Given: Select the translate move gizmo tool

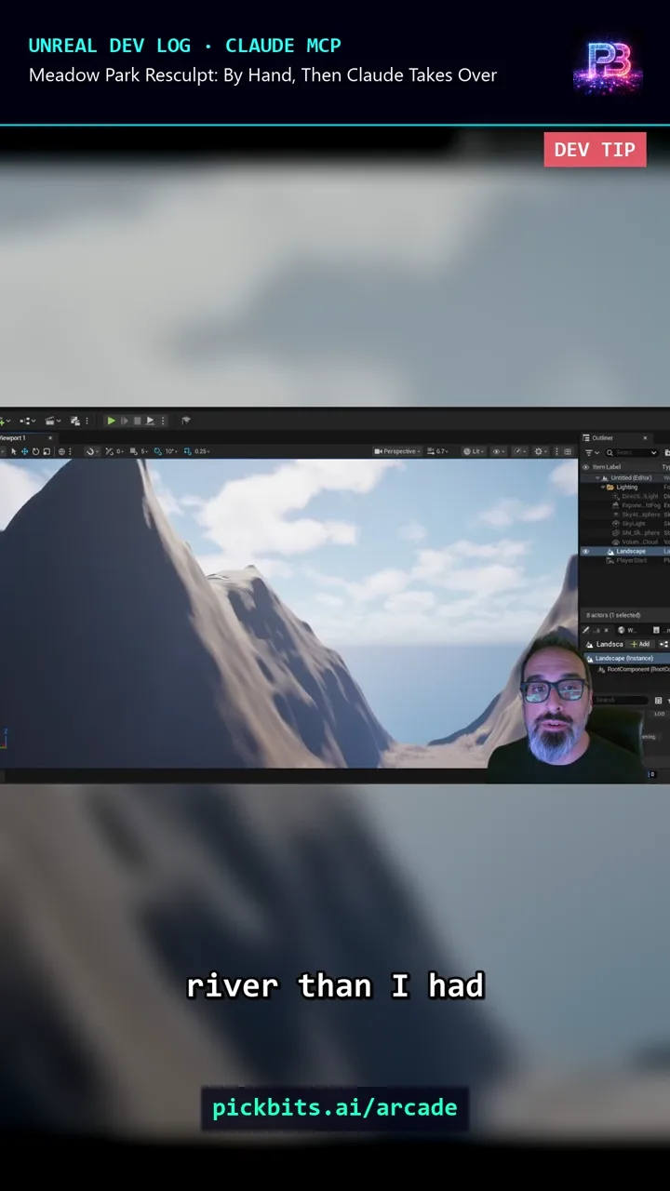Looking at the screenshot, I should click(24, 451).
